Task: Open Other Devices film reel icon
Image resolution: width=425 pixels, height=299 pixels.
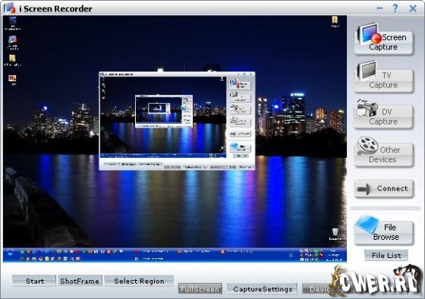Action: [x=367, y=146]
